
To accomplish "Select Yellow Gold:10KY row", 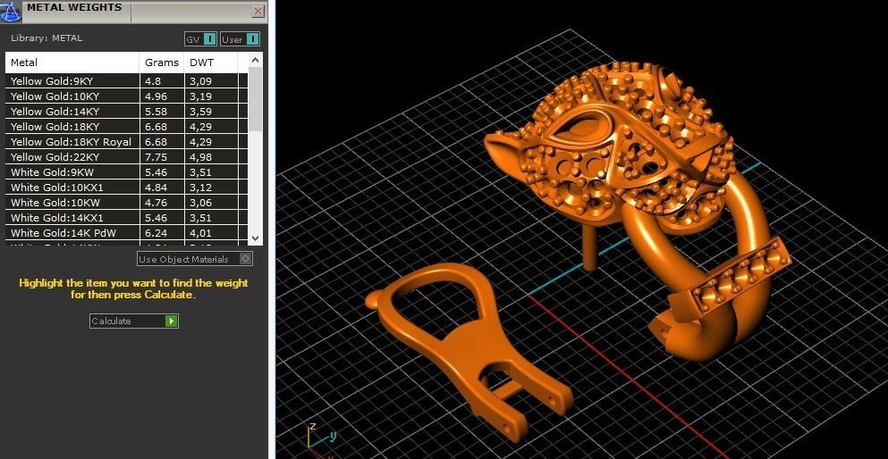I will click(x=127, y=96).
